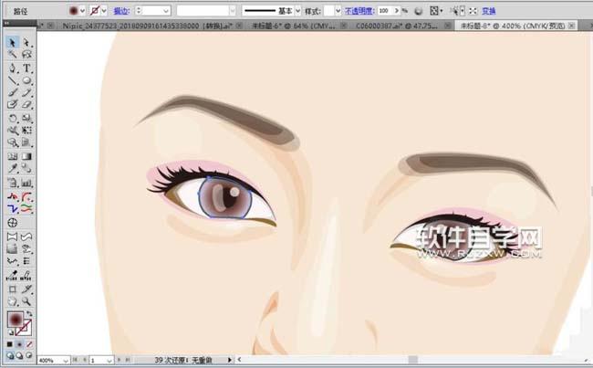
Task: Switch to the C06000387.ai document tab
Action: [x=393, y=26]
